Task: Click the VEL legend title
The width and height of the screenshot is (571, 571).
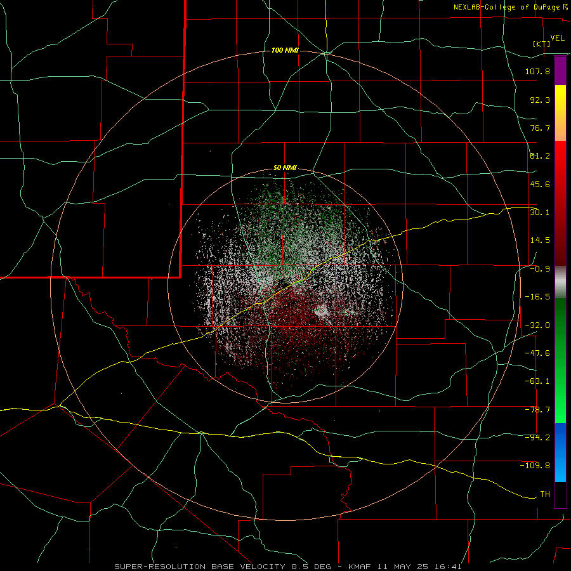Action: coord(557,38)
